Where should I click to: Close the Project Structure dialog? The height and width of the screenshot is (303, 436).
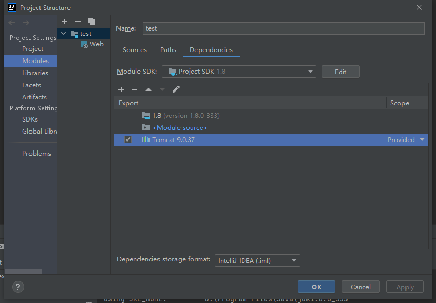[x=419, y=7]
